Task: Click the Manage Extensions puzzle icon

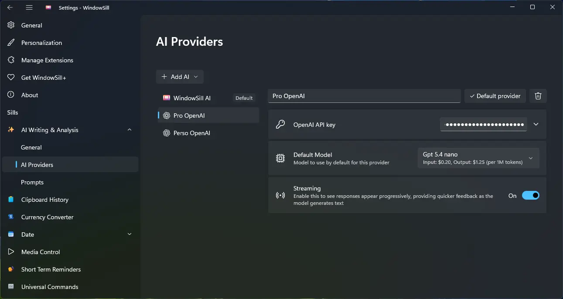Action: [x=11, y=60]
